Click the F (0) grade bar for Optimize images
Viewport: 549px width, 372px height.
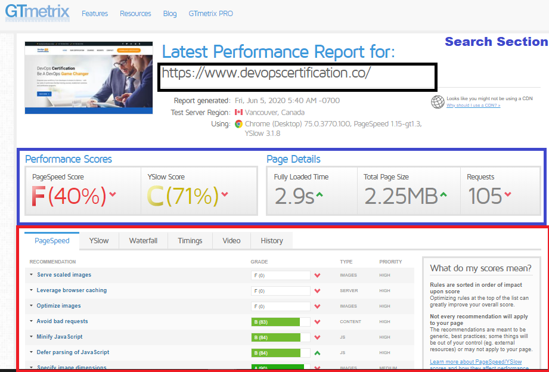pos(280,306)
